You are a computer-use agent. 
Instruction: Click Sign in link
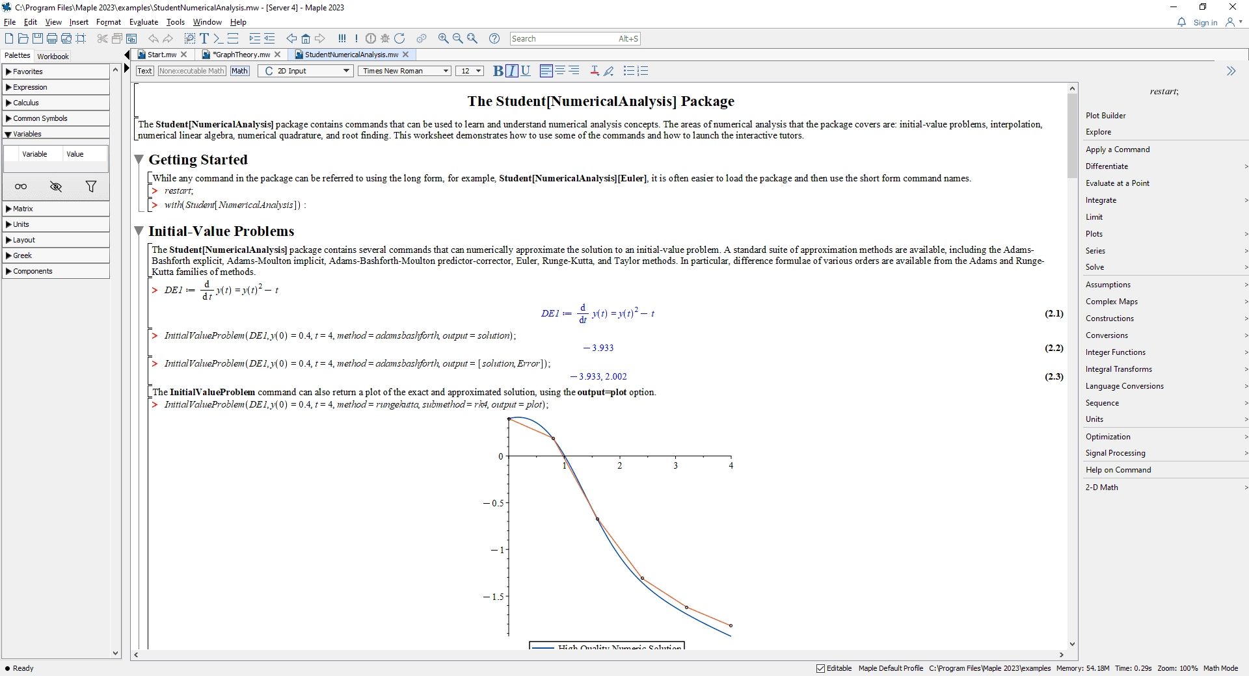click(x=1205, y=23)
